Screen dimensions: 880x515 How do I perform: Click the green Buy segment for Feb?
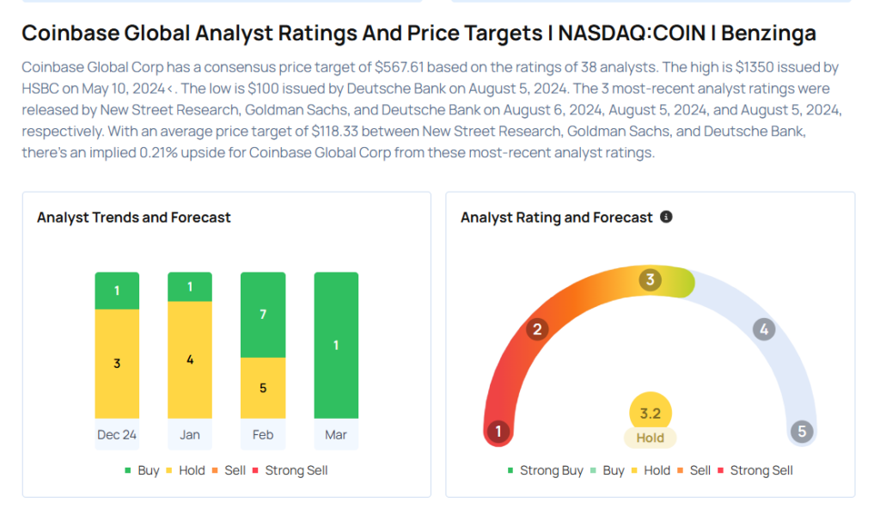pyautogui.click(x=263, y=315)
